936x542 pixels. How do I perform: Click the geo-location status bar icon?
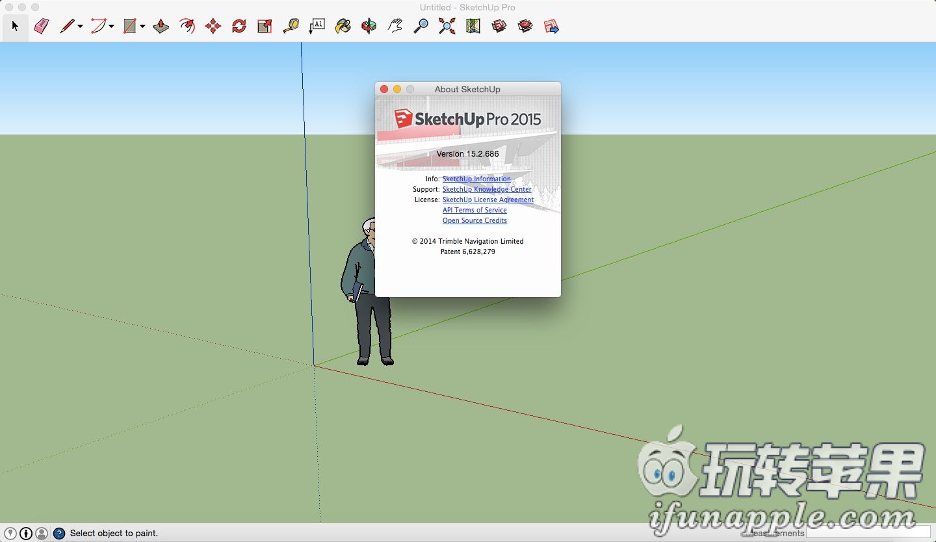click(10, 534)
